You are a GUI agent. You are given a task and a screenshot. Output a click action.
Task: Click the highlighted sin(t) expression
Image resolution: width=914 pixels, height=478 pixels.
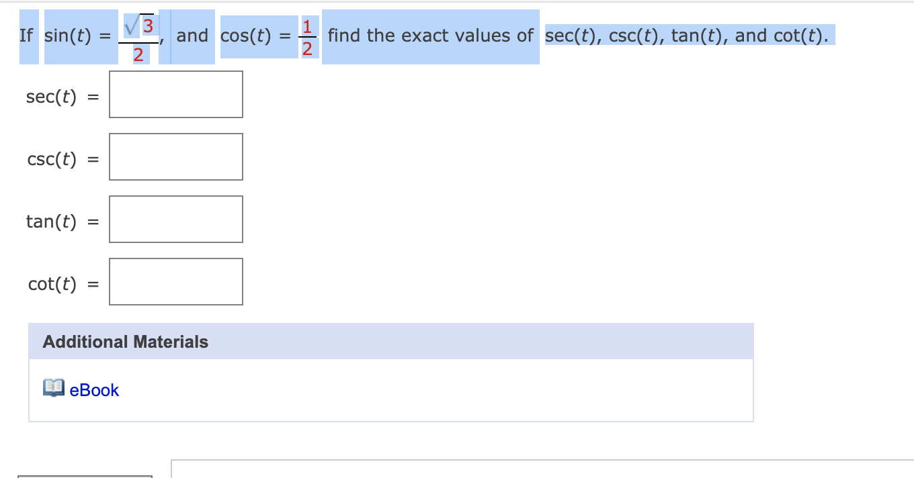[81, 36]
